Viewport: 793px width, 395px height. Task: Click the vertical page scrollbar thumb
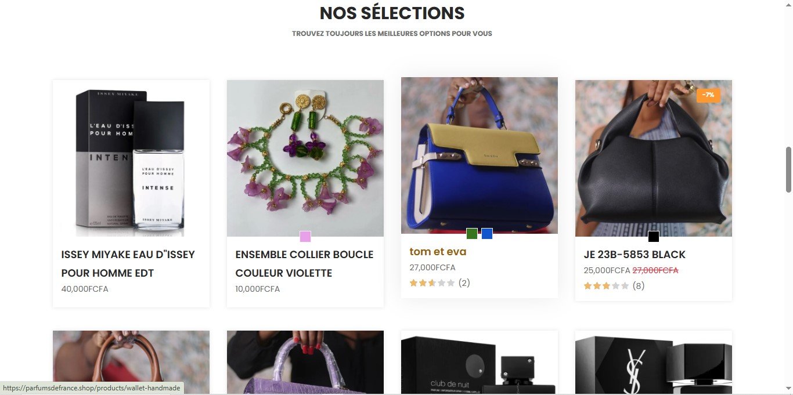pyautogui.click(x=788, y=169)
